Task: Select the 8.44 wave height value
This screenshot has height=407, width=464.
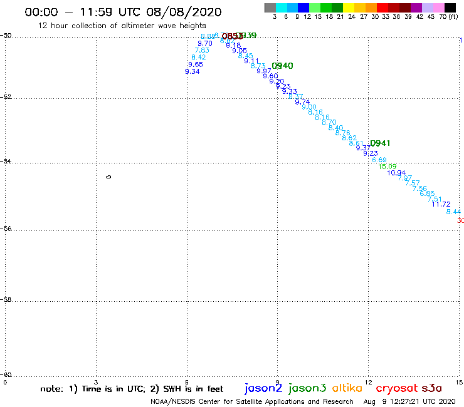Action: click(453, 212)
